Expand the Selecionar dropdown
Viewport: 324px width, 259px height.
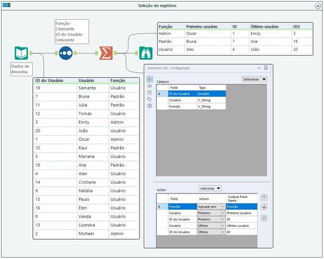[x=254, y=79]
